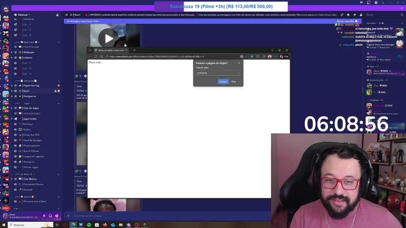Close the translate page popup

(x=239, y=63)
